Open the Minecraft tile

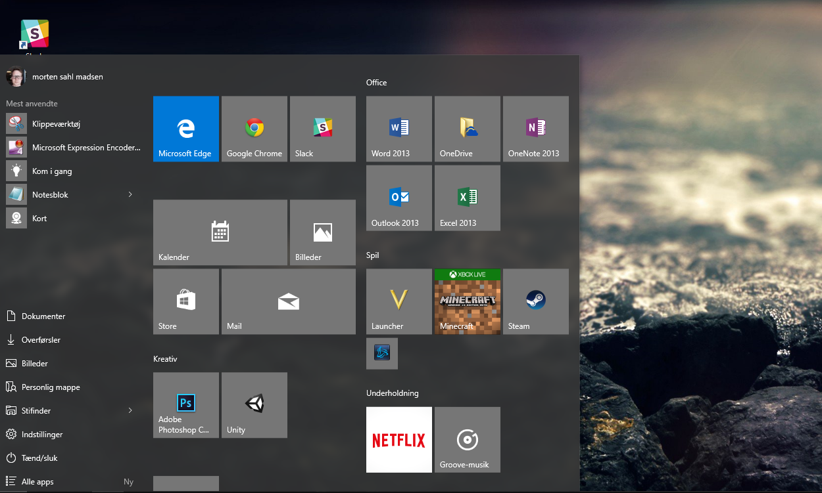tap(467, 301)
